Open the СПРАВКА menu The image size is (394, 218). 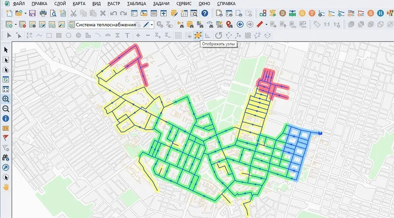(x=226, y=4)
